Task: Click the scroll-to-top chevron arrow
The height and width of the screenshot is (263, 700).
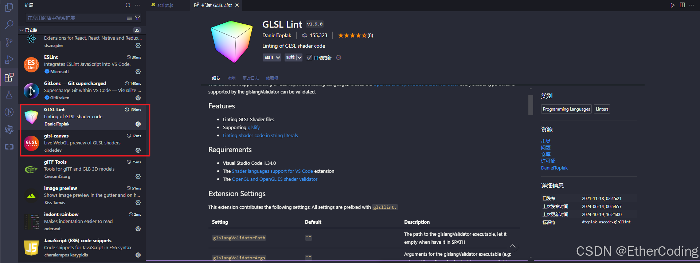Action: (512, 246)
